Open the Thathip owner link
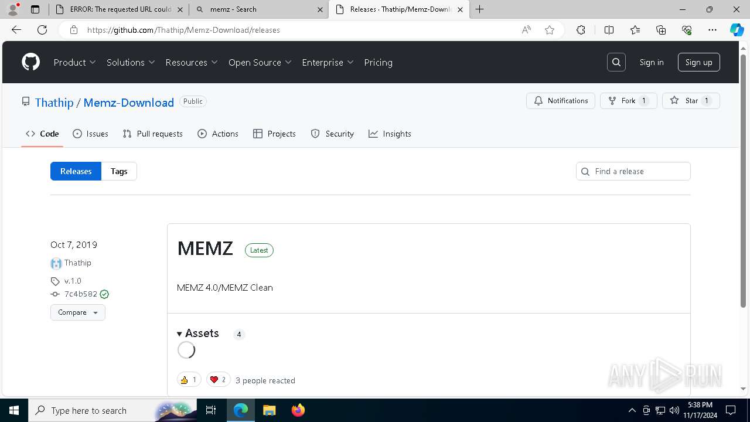750x422 pixels. [x=54, y=103]
